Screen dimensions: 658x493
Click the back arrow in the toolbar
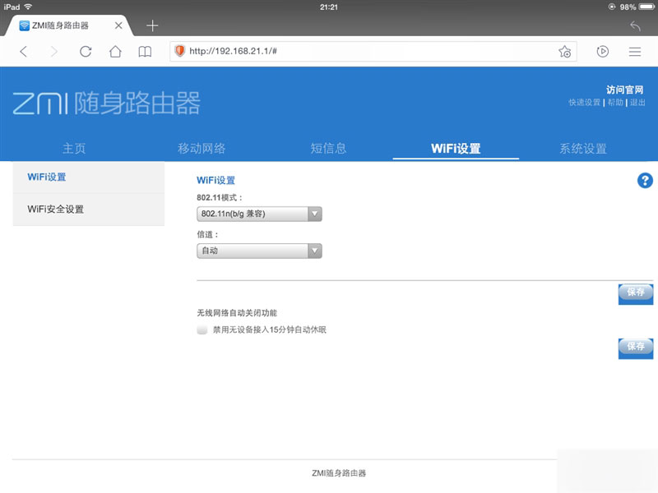[22, 51]
